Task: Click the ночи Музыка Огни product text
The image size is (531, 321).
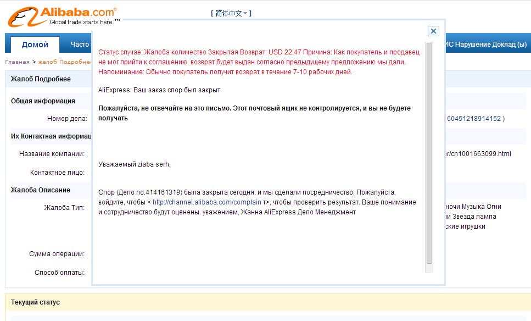Action: point(473,207)
